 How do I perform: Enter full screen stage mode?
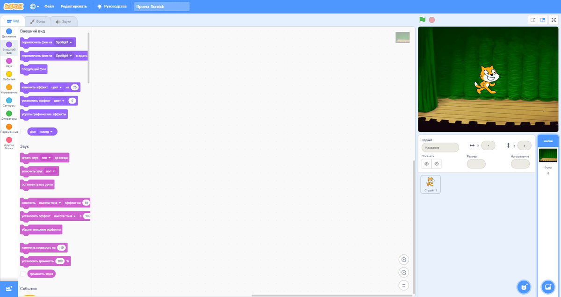(x=554, y=20)
